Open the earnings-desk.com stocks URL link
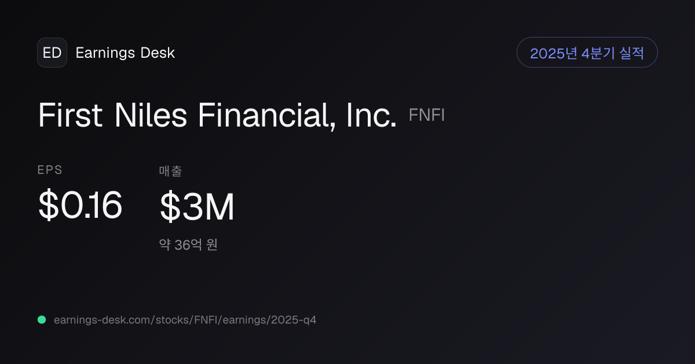 point(185,320)
